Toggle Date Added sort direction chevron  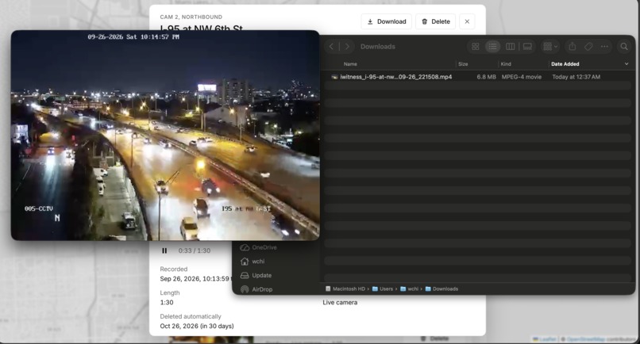pos(627,64)
